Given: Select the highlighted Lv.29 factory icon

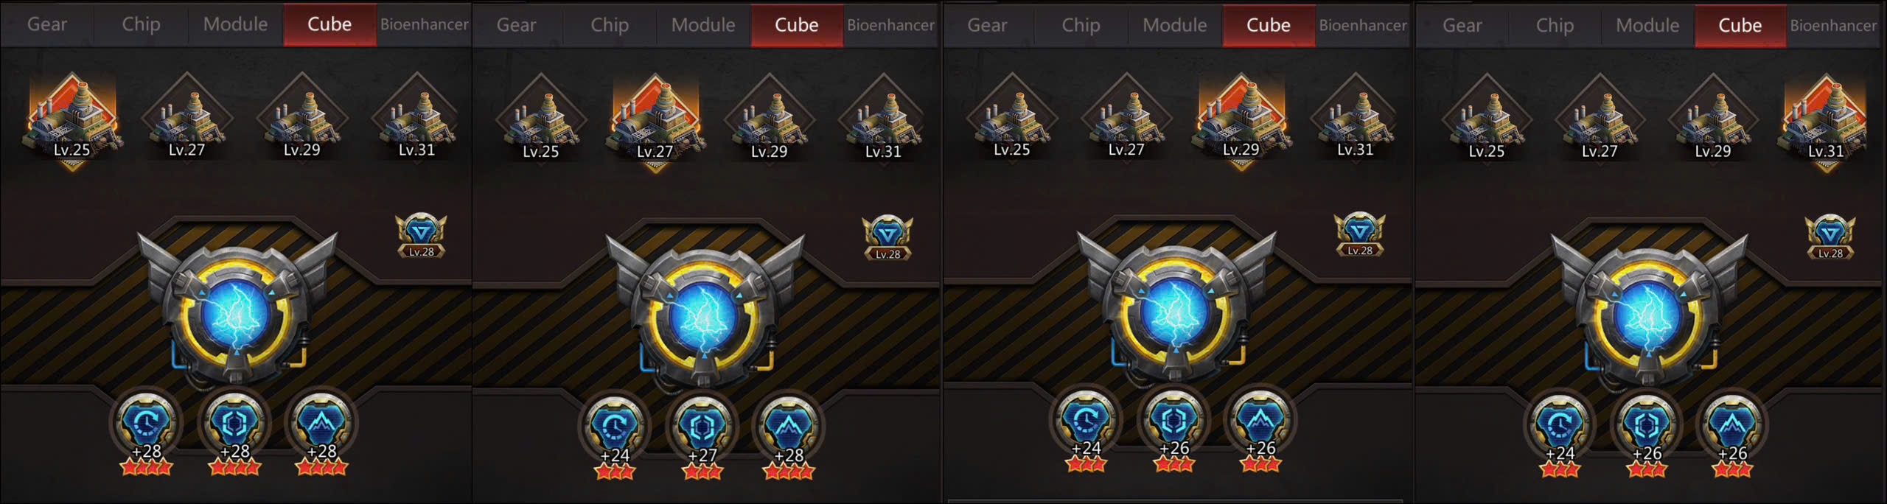Looking at the screenshot, I should point(1241,119).
